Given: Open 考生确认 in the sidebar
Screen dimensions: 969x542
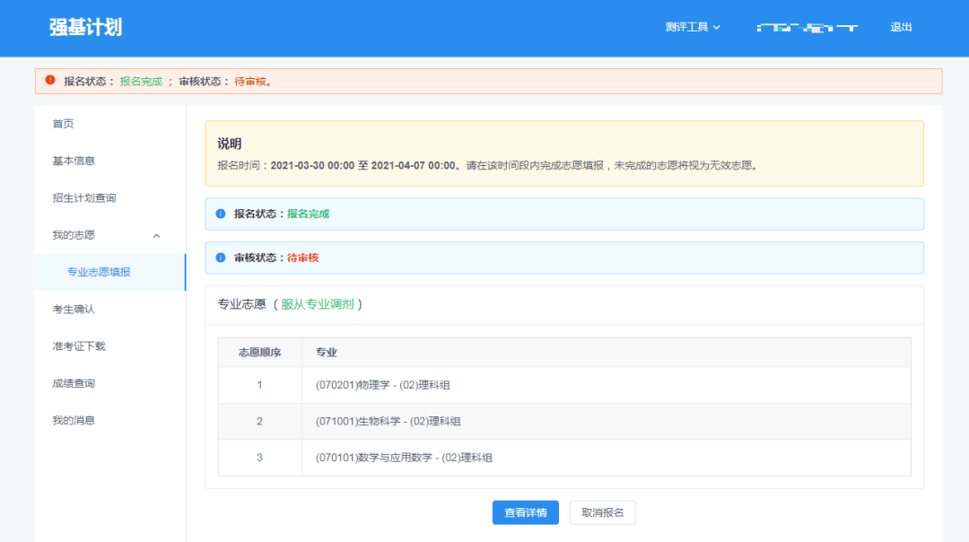Looking at the screenshot, I should point(74,309).
